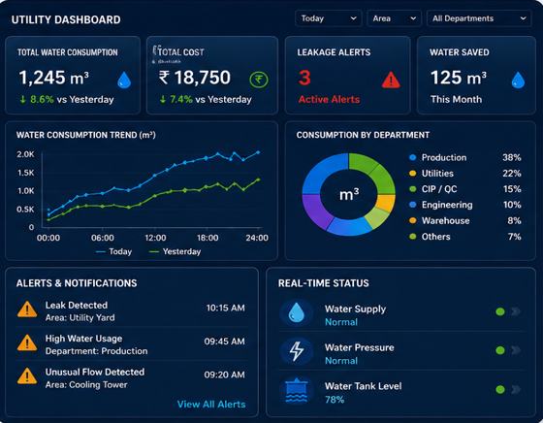The width and height of the screenshot is (543, 423).
Task: Click the 10:15 AM alert timestamp
Action: coord(225,308)
